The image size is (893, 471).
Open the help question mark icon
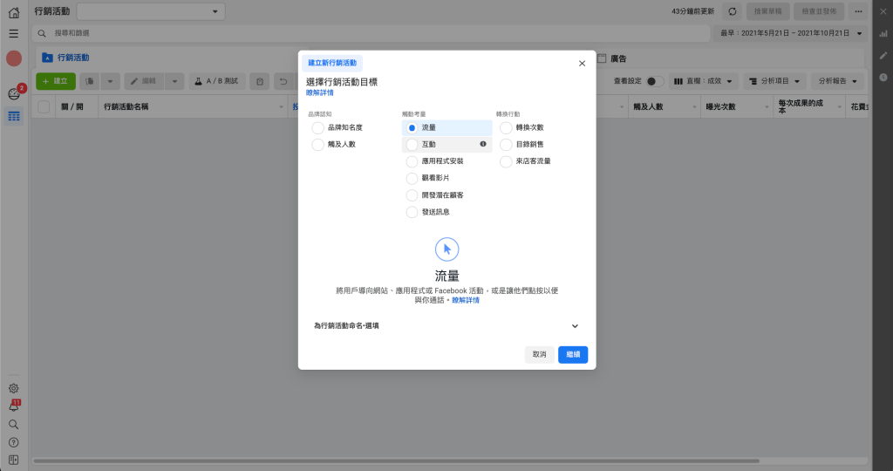tap(13, 442)
